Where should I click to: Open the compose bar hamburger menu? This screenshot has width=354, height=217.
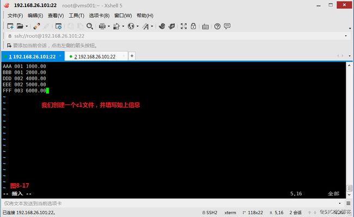point(349,203)
